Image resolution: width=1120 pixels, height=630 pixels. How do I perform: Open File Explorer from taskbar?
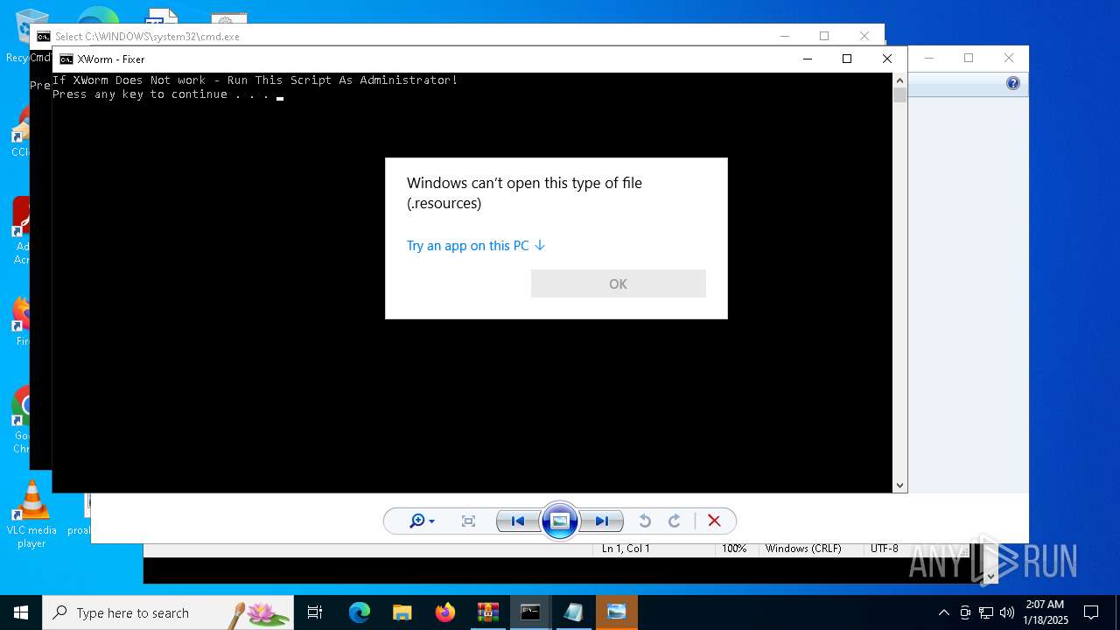coord(402,612)
